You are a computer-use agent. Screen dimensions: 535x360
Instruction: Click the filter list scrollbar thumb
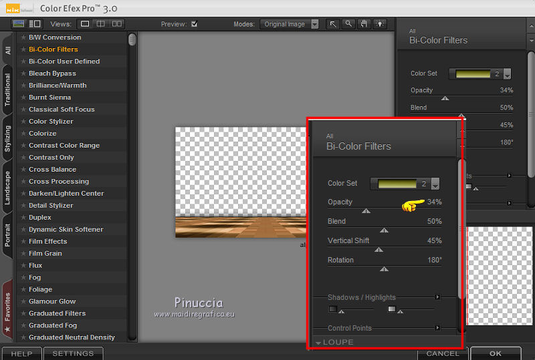coord(132,39)
